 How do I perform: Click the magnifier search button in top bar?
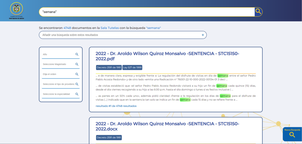pos(258,12)
